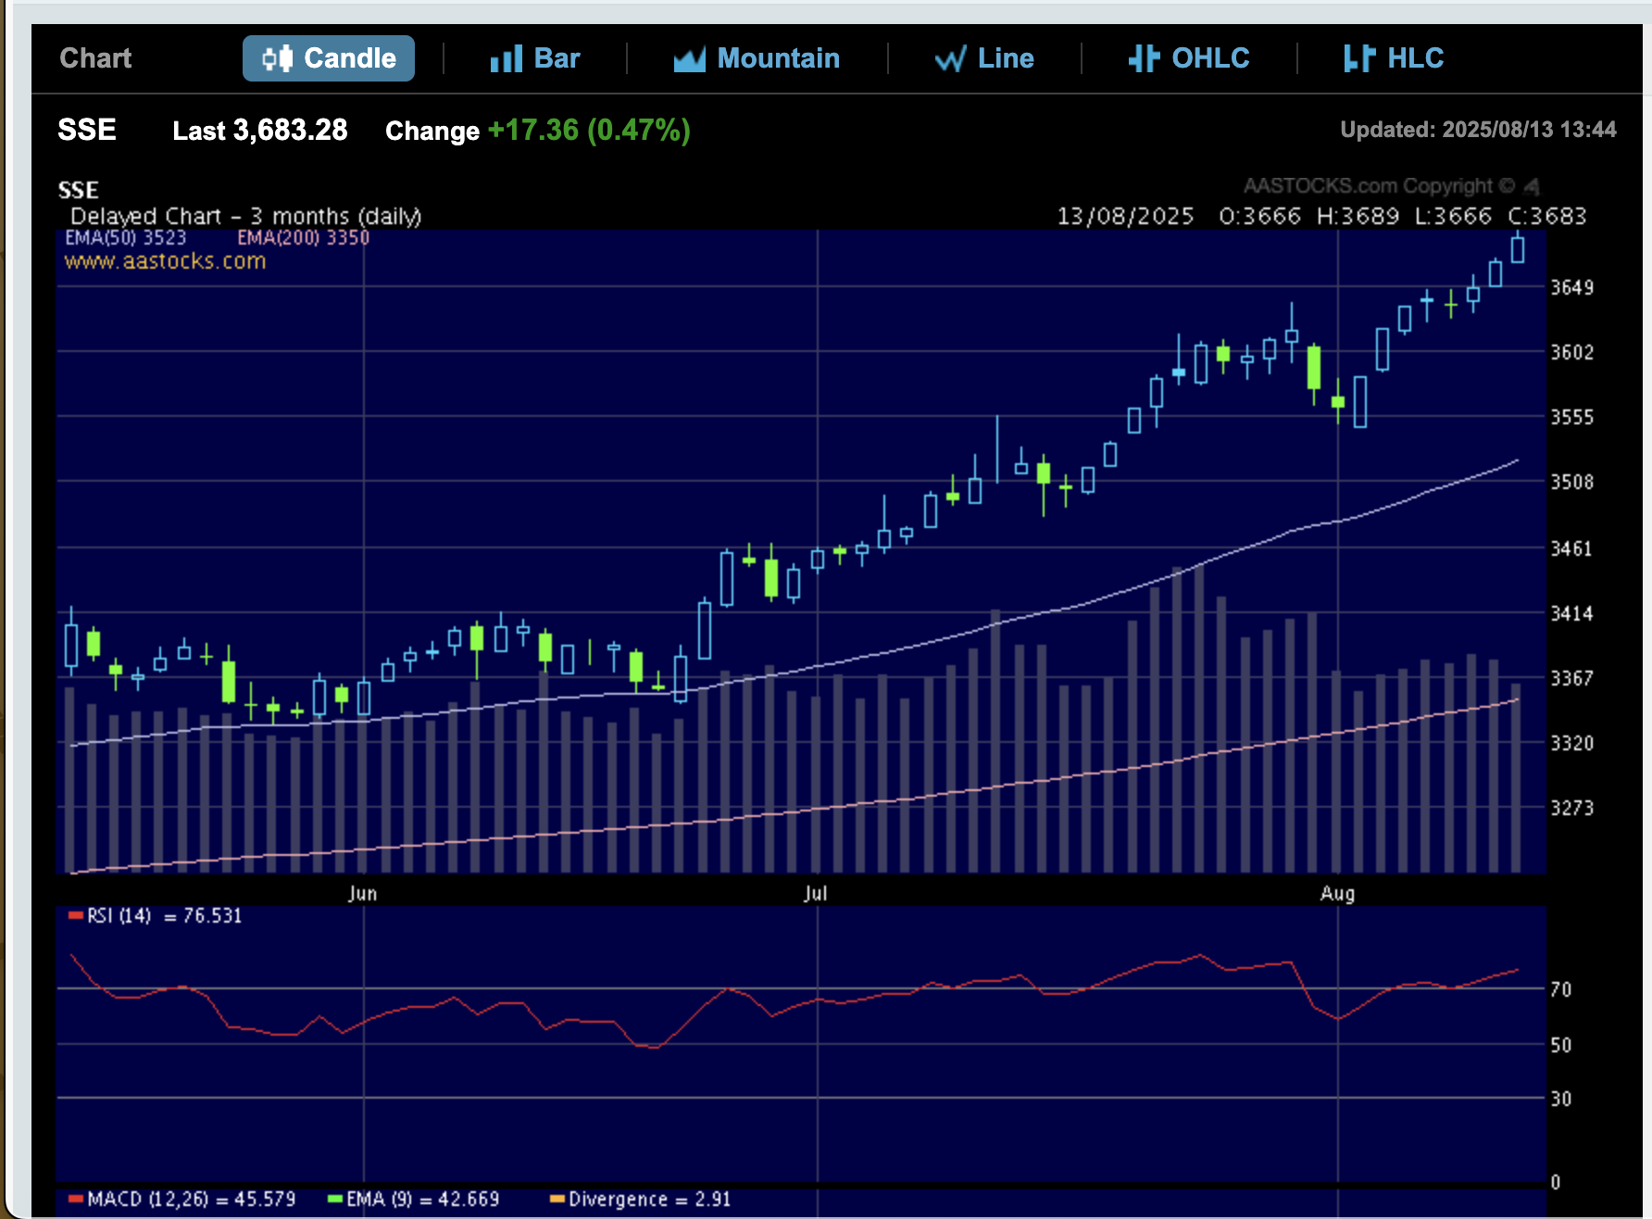This screenshot has width=1652, height=1219.
Task: Open the www.aastocks.com link on the chart
Action: pos(165,261)
